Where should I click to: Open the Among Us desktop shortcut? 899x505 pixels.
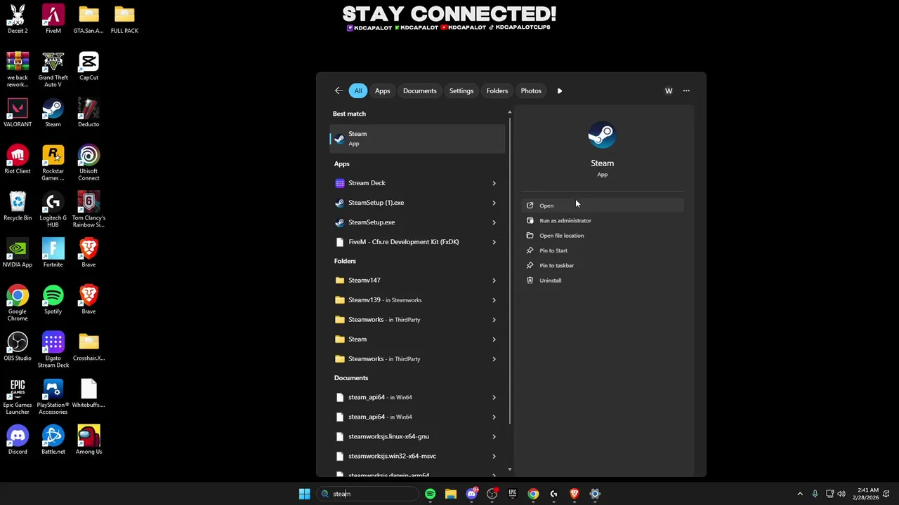[88, 440]
